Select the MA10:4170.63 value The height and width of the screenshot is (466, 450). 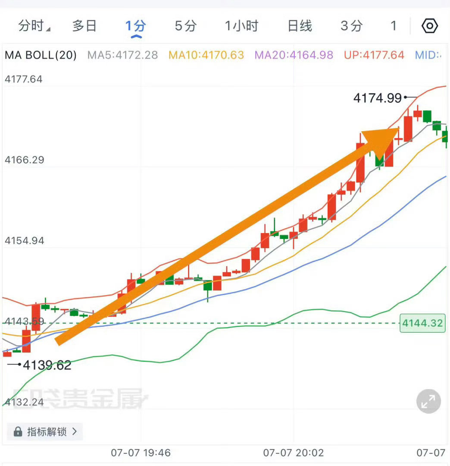click(x=206, y=55)
